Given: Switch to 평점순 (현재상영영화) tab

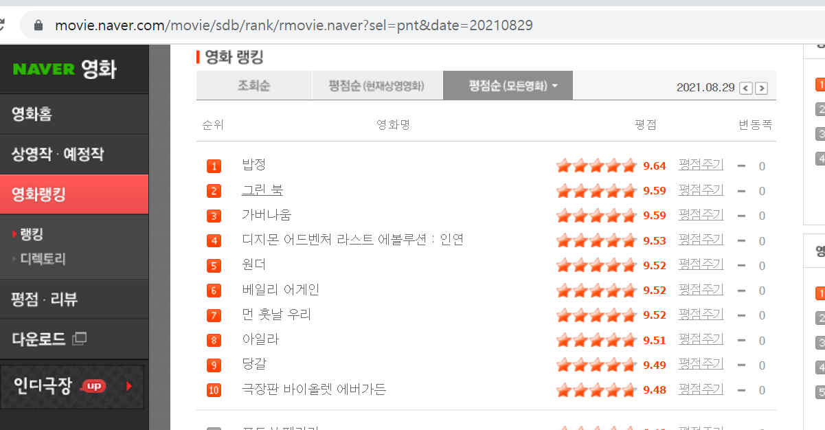Looking at the screenshot, I should point(376,86).
